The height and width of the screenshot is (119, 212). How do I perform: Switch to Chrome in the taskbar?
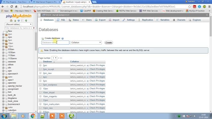[x=33, y=116]
